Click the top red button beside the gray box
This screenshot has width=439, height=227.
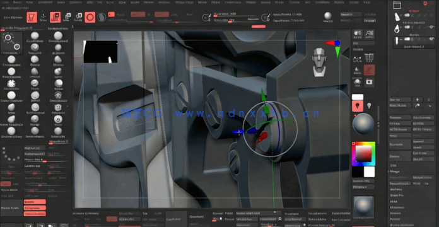tap(35, 202)
